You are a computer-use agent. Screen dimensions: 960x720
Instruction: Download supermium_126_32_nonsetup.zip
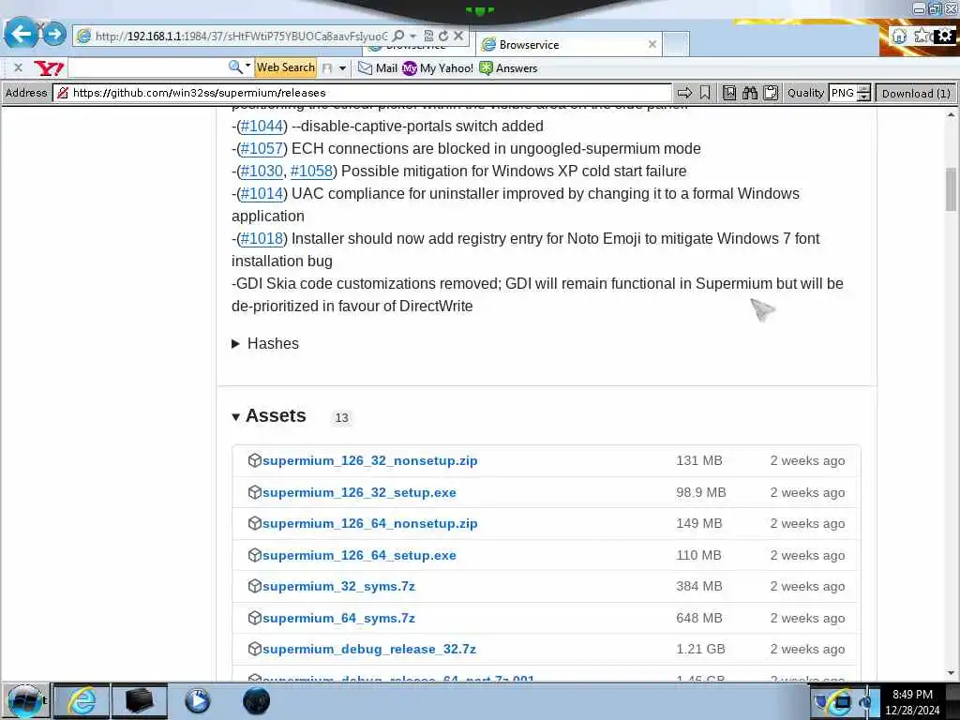(369, 460)
